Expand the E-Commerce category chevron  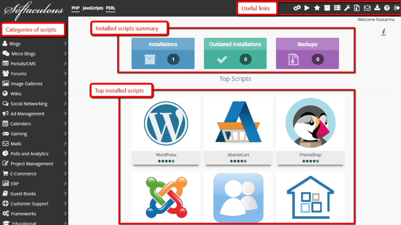65,173
